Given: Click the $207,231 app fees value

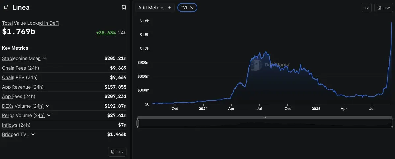Looking at the screenshot, I should point(116,96).
